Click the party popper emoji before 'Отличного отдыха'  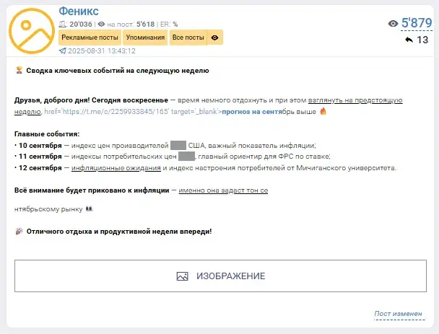[19, 232]
